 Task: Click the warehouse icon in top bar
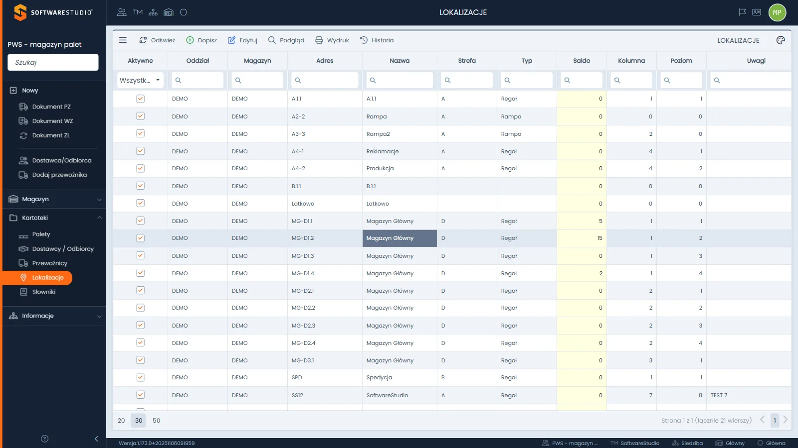[x=169, y=12]
